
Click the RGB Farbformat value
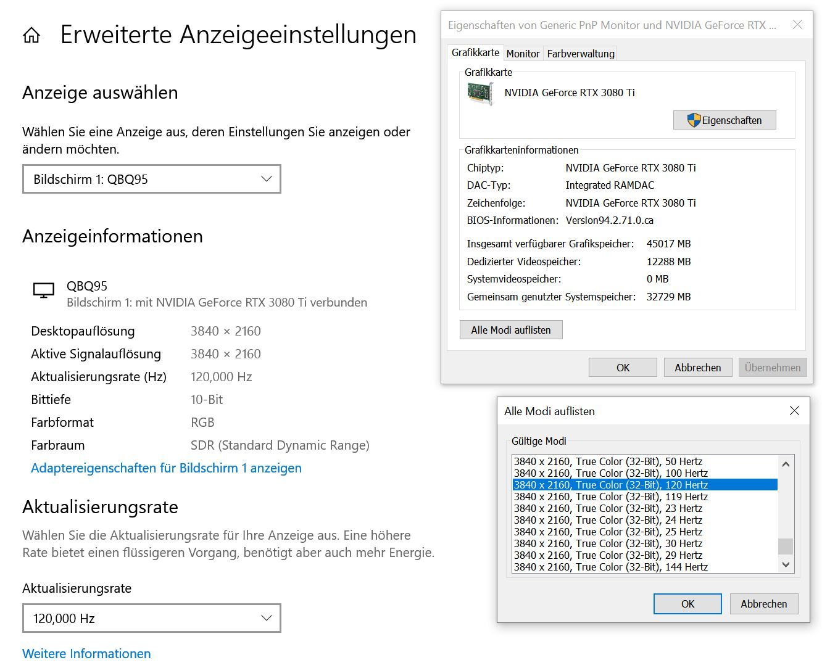click(x=202, y=423)
